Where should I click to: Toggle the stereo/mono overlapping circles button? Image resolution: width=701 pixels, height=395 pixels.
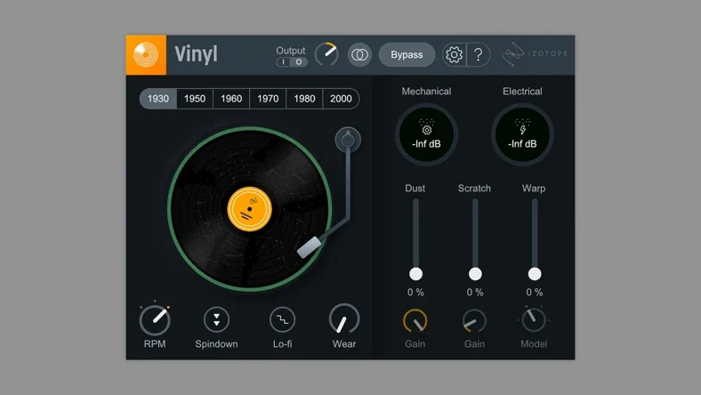coord(359,54)
